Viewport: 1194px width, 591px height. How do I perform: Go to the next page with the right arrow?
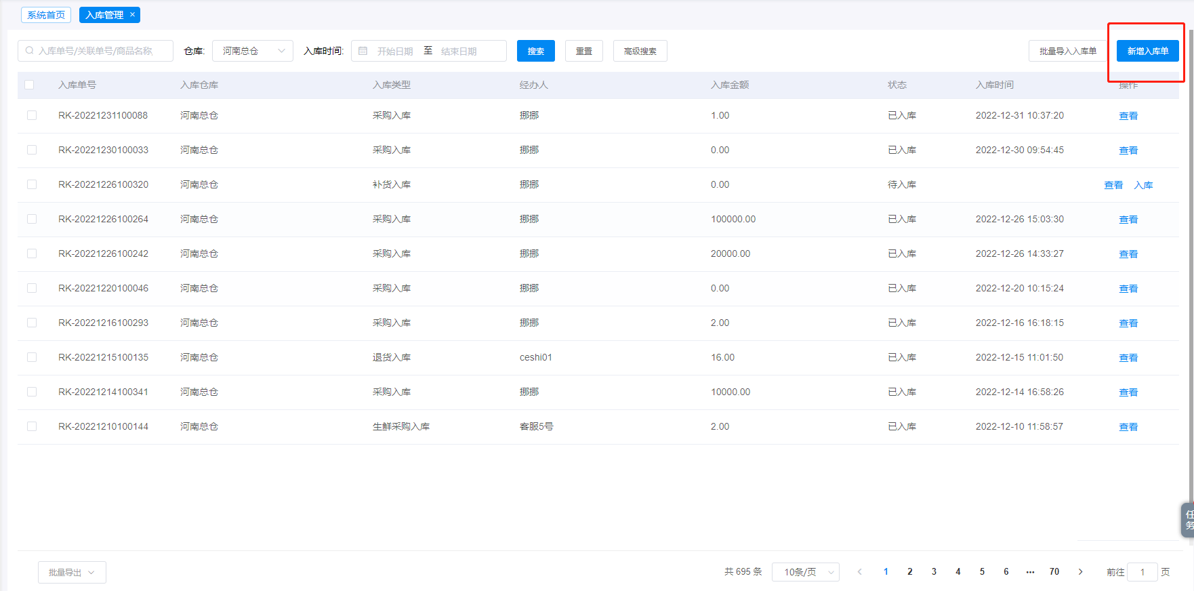coord(1080,572)
